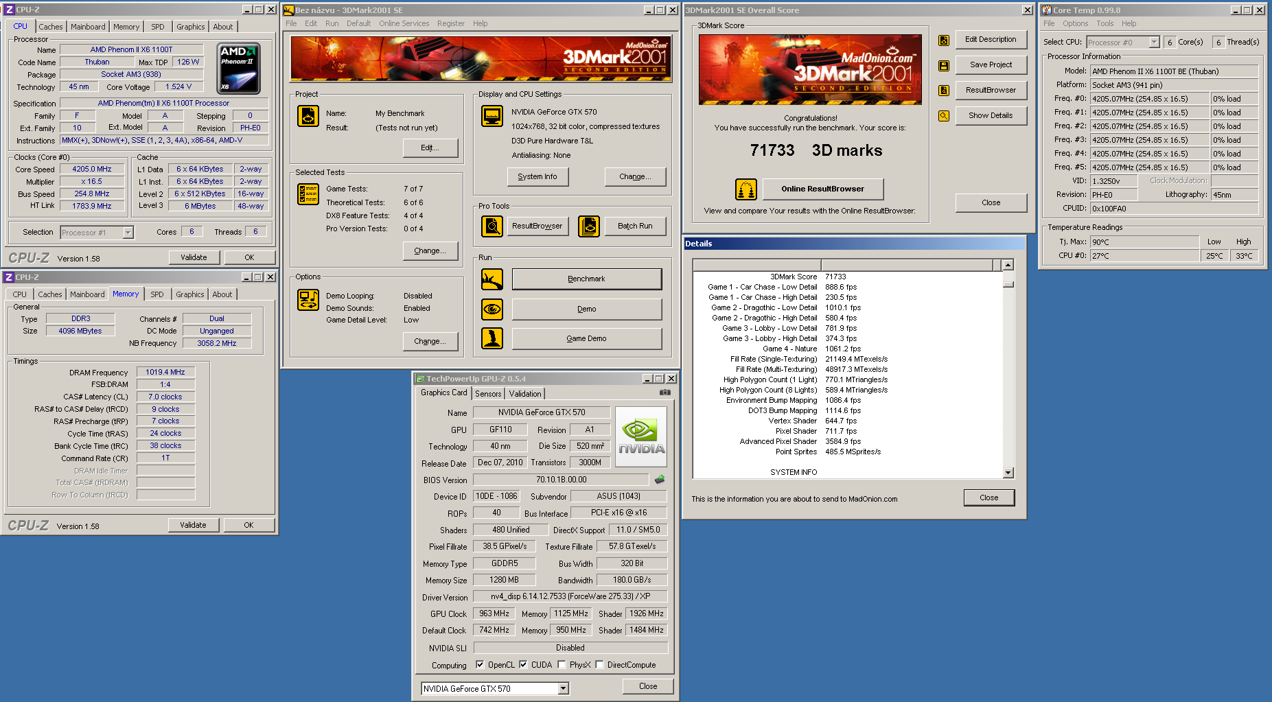The height and width of the screenshot is (702, 1272).
Task: Click the Name field showing AMD Phenom II X6 1100T
Action: [x=131, y=49]
